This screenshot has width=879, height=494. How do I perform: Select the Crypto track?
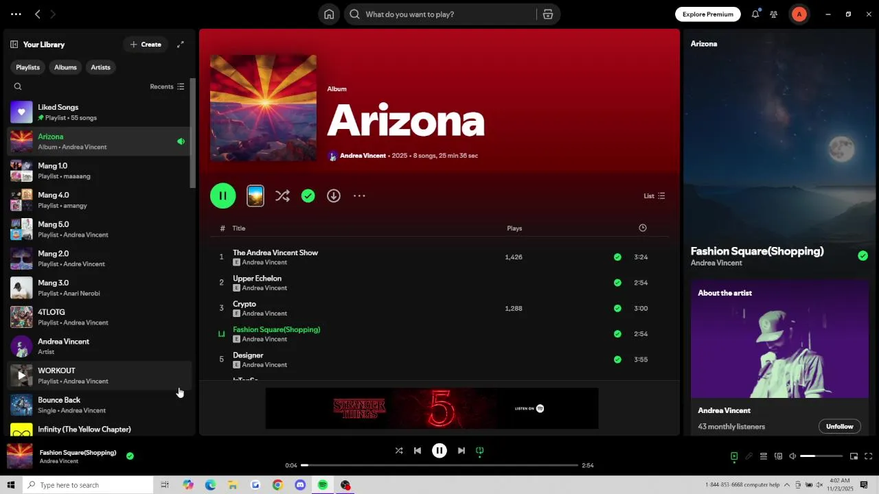click(439, 308)
